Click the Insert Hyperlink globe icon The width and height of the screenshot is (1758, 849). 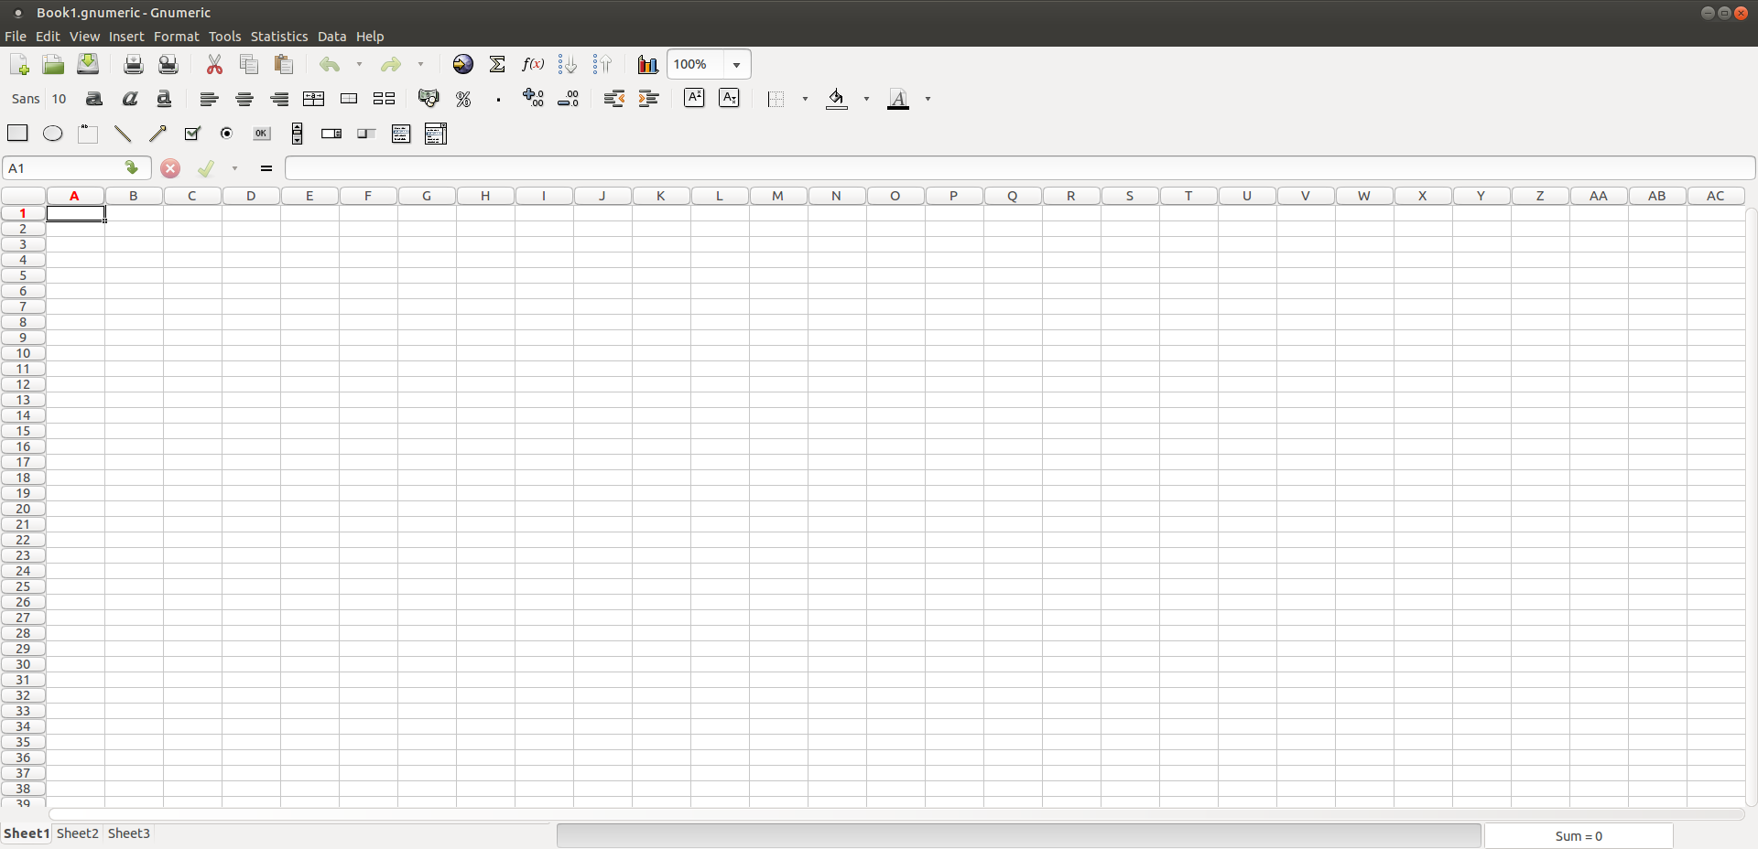463,64
